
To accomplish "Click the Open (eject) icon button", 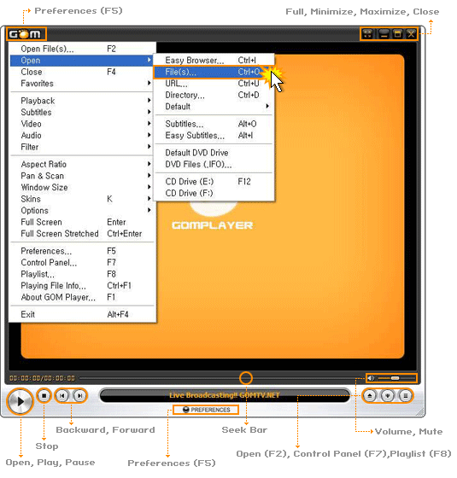I will point(370,396).
